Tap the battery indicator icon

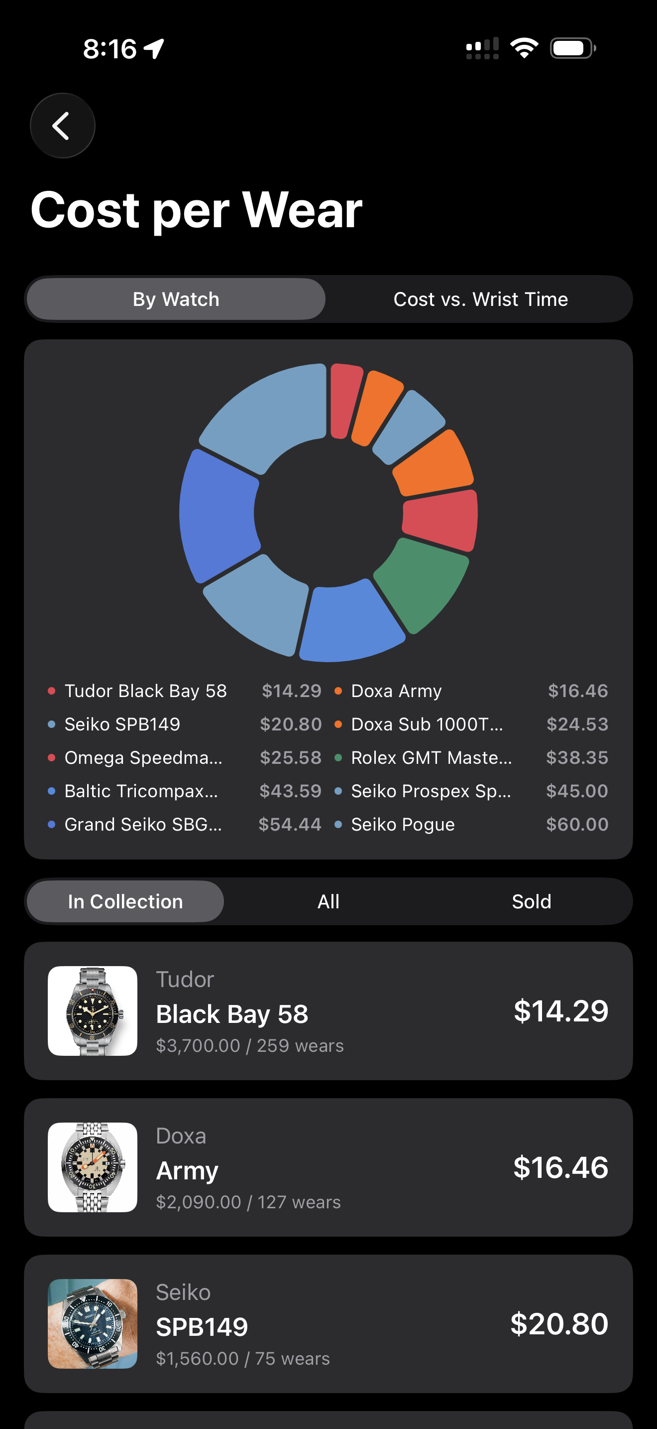[x=572, y=48]
